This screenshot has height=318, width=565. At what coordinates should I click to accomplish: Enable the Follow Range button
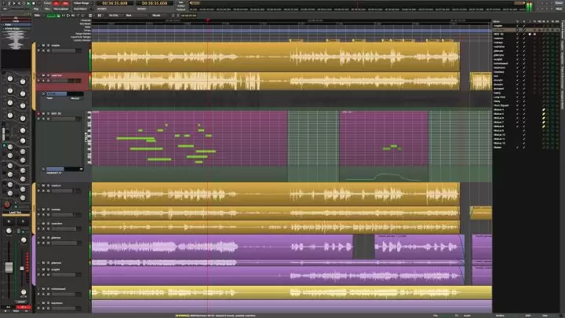[x=81, y=3]
